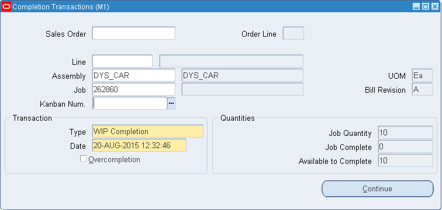Maximize the Completion Transactions window
The image size is (442, 210).
click(426, 7)
